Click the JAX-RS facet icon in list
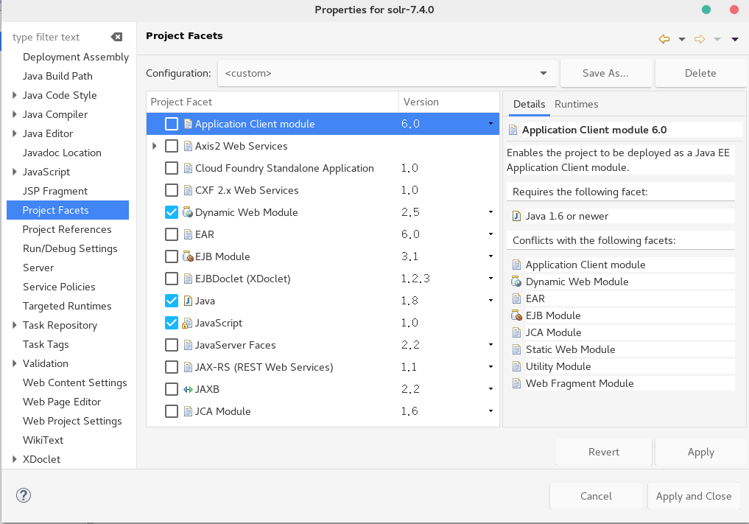749x524 pixels. [x=189, y=367]
